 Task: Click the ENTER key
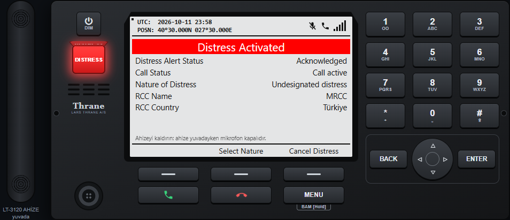476,159
